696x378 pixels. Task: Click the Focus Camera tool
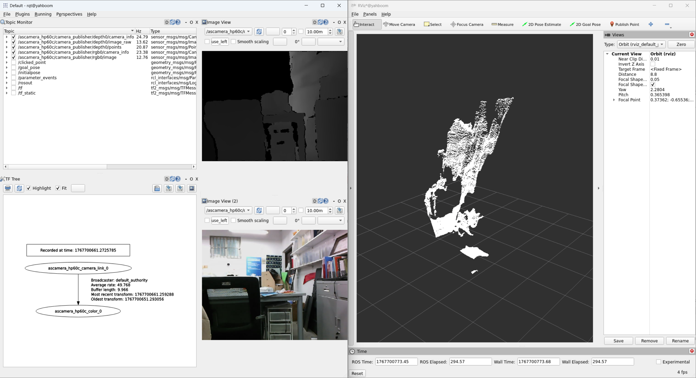pos(467,24)
